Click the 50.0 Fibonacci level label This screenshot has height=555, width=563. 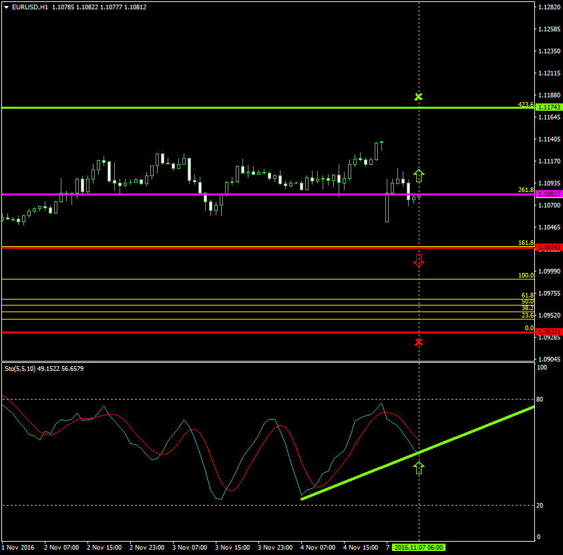click(527, 302)
